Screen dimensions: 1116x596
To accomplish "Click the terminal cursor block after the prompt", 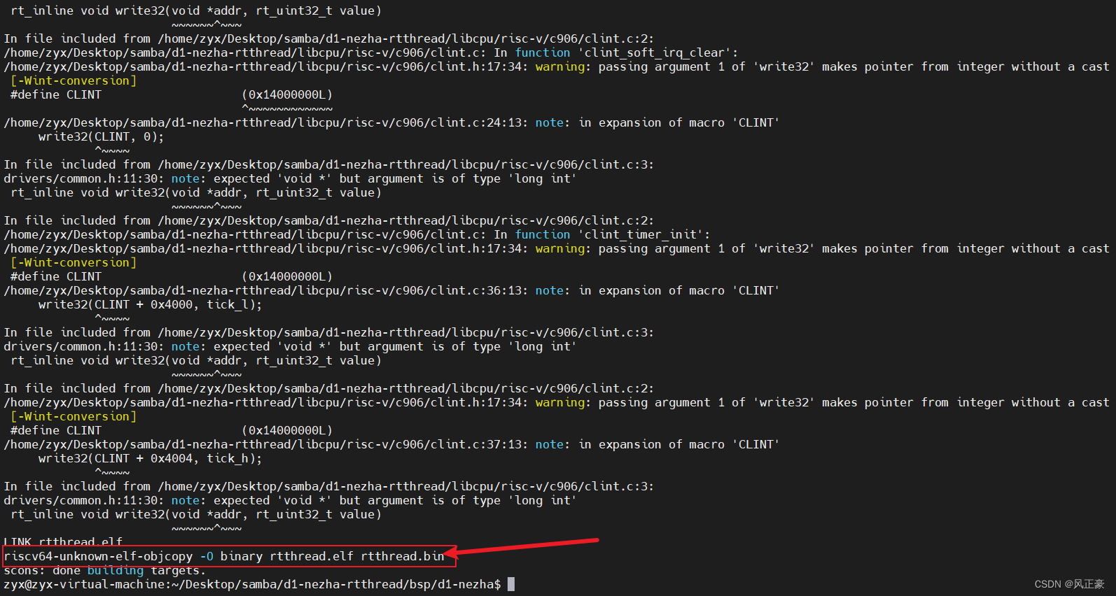I will 511,584.
